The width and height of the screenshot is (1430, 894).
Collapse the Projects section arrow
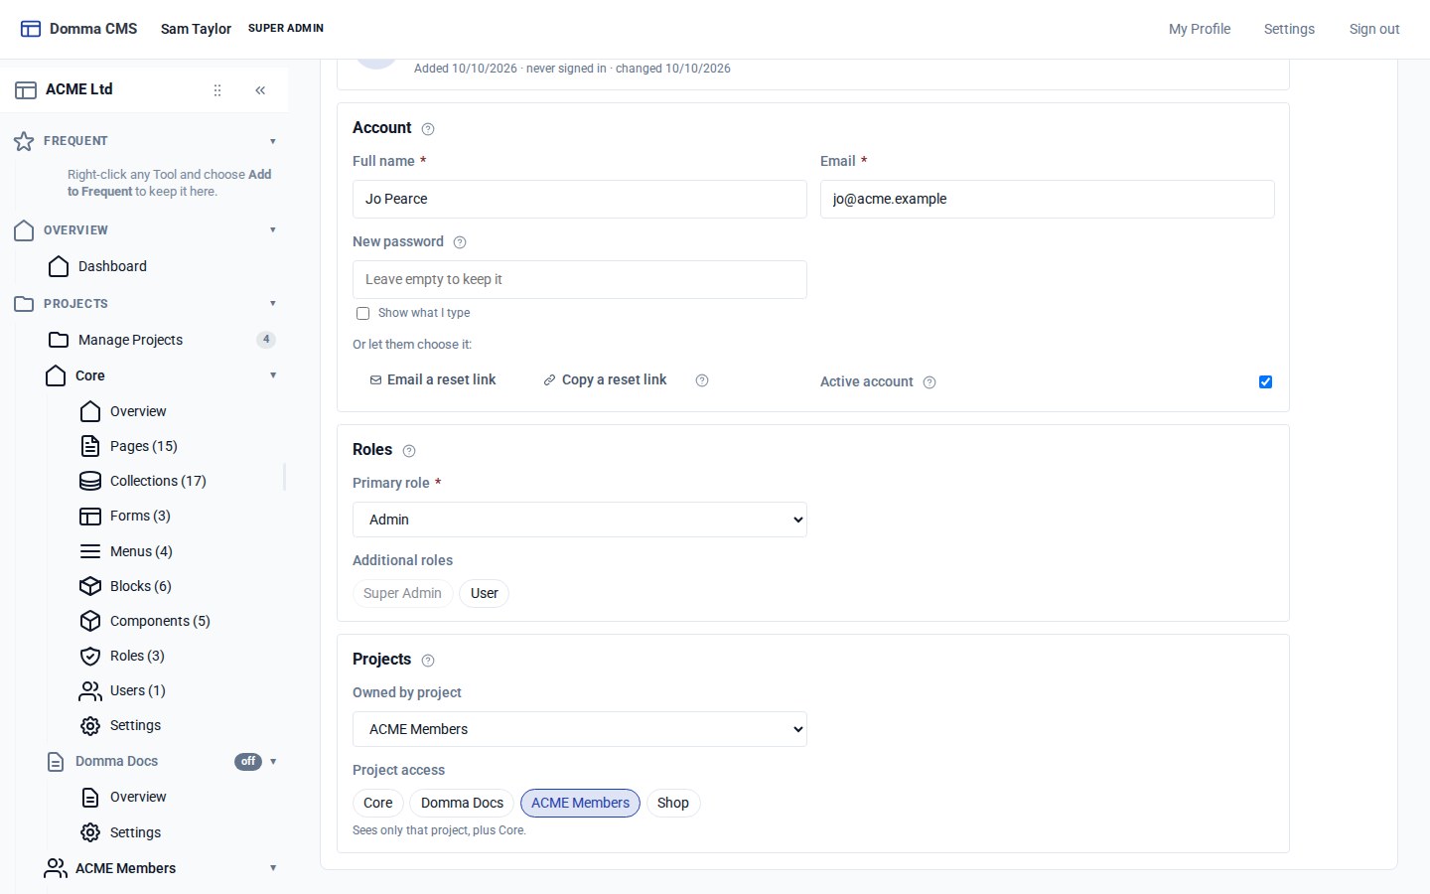[273, 304]
